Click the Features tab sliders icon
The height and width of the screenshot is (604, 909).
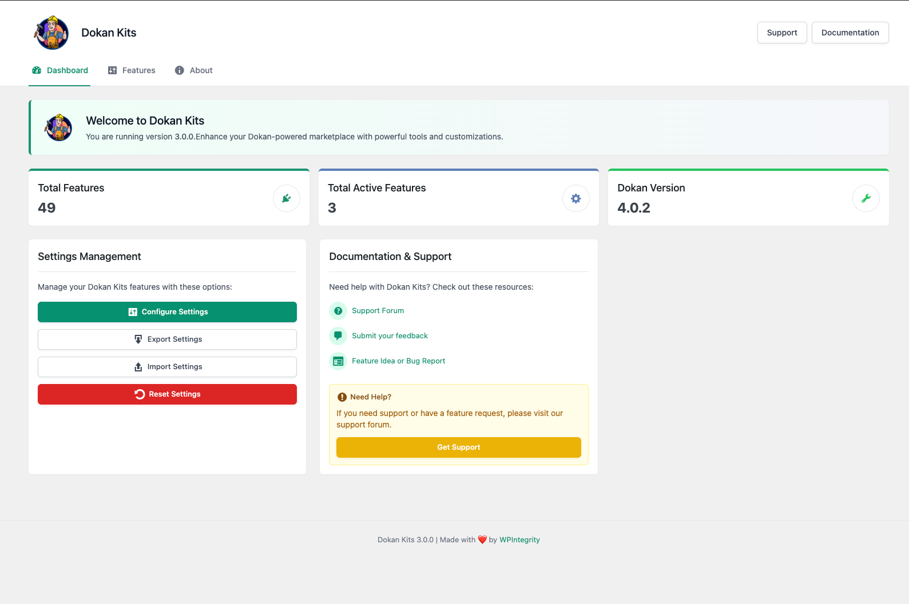click(x=112, y=70)
